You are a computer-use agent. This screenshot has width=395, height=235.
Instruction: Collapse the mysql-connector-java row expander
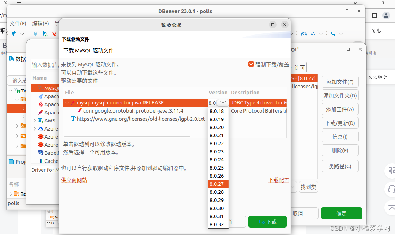coord(67,103)
